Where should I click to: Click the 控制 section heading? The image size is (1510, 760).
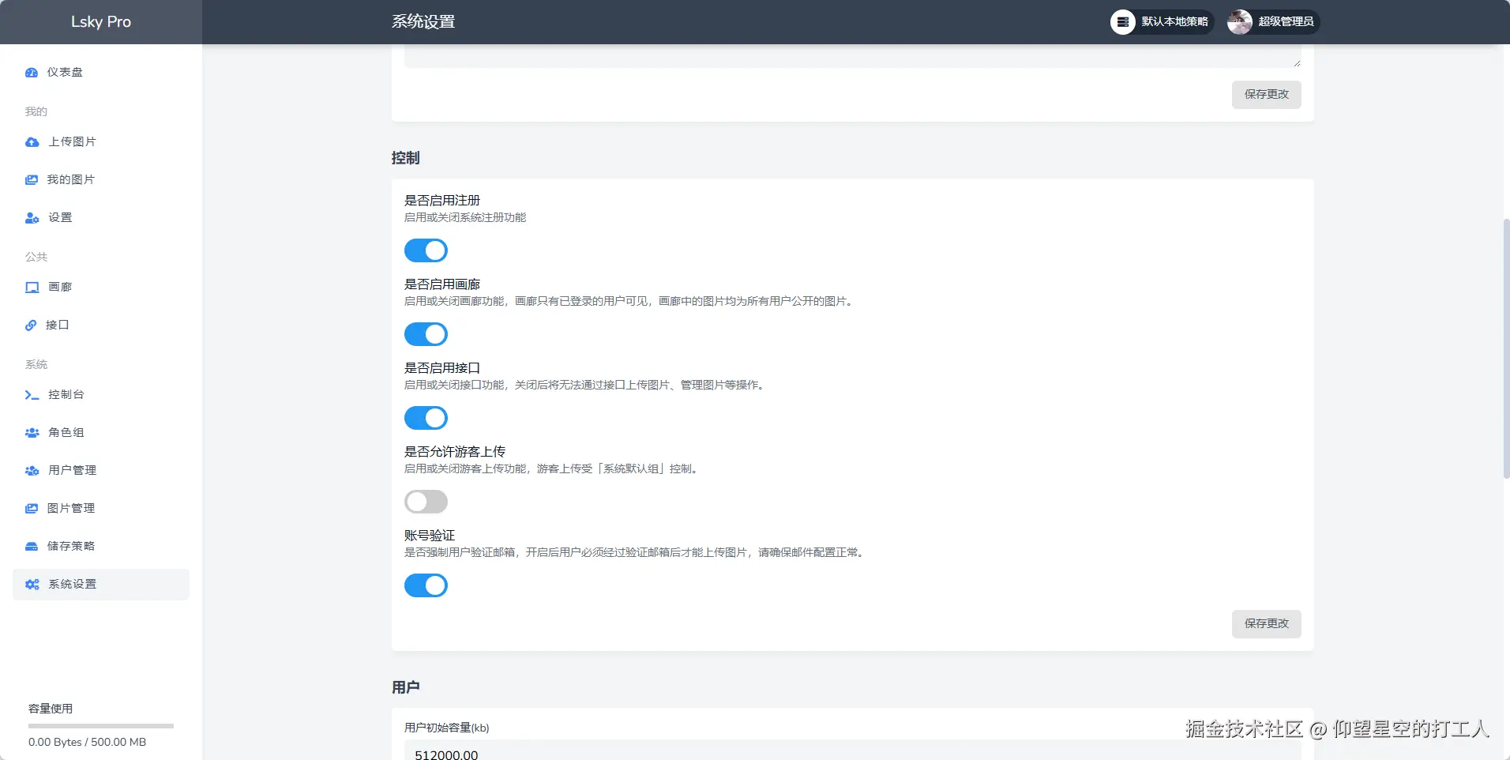406,158
